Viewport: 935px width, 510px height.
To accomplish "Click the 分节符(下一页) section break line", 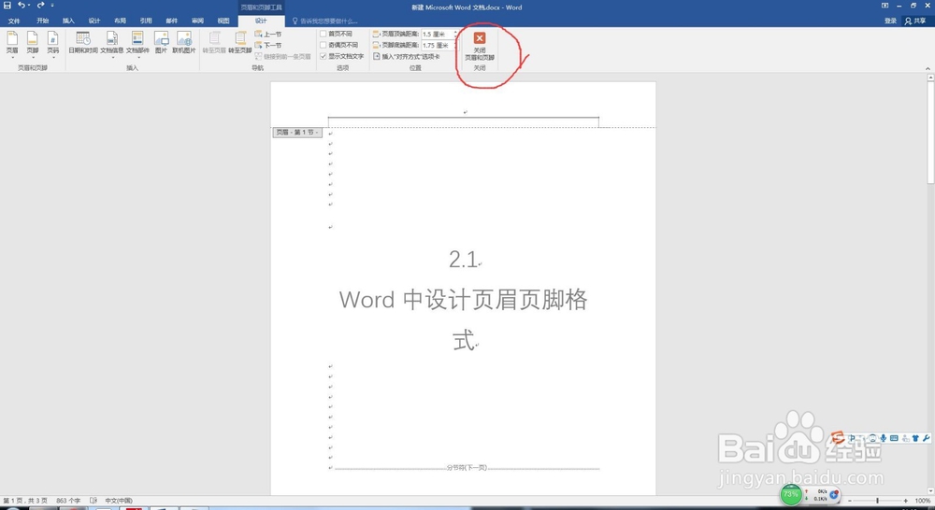I will point(467,468).
